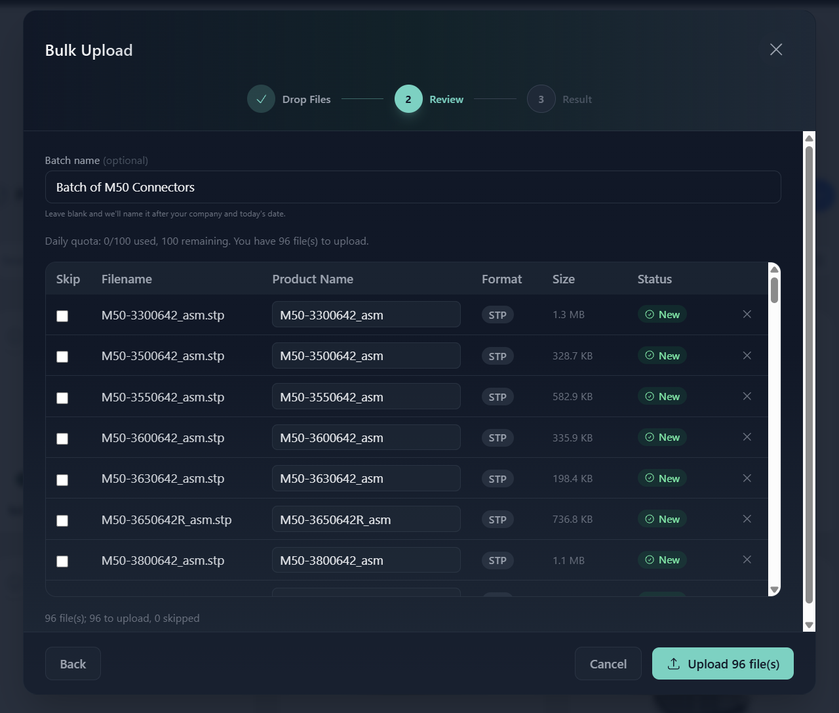Click filename M50-3300642_asm.stp

point(163,315)
